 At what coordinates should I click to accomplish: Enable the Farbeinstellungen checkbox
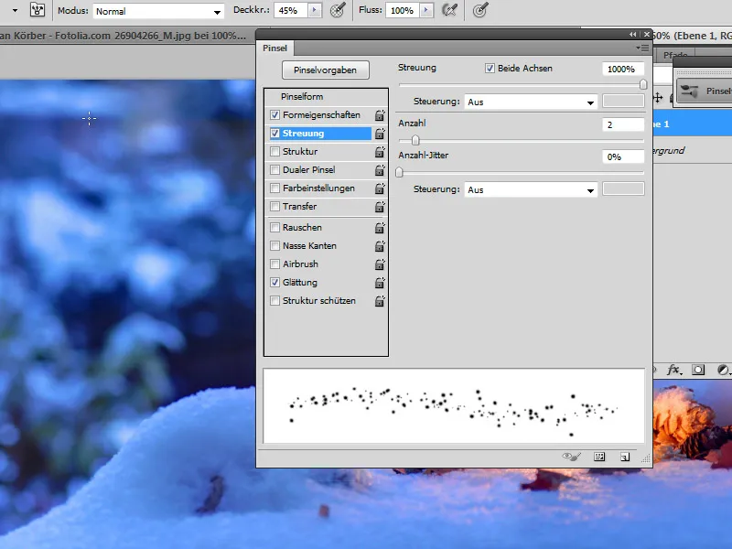pos(275,188)
